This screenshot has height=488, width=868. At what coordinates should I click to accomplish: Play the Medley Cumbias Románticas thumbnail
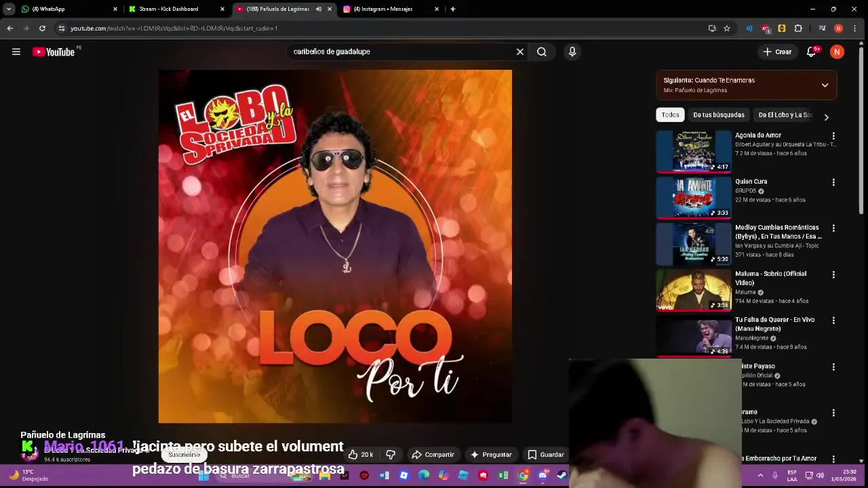[694, 243]
